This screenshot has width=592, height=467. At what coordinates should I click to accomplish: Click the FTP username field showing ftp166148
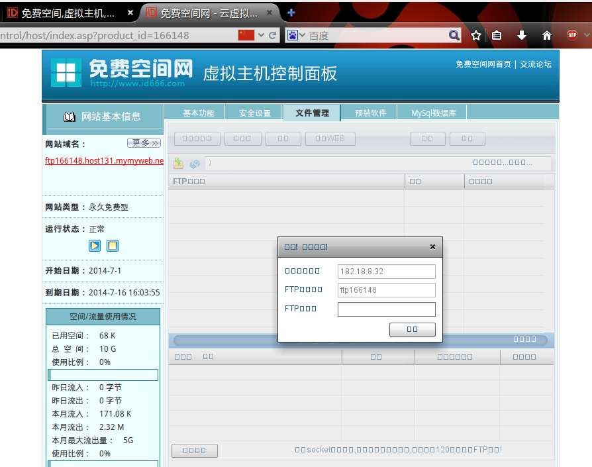386,290
